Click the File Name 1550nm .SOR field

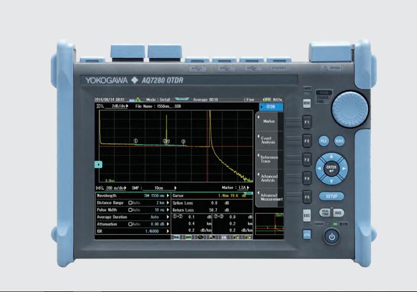(x=158, y=106)
